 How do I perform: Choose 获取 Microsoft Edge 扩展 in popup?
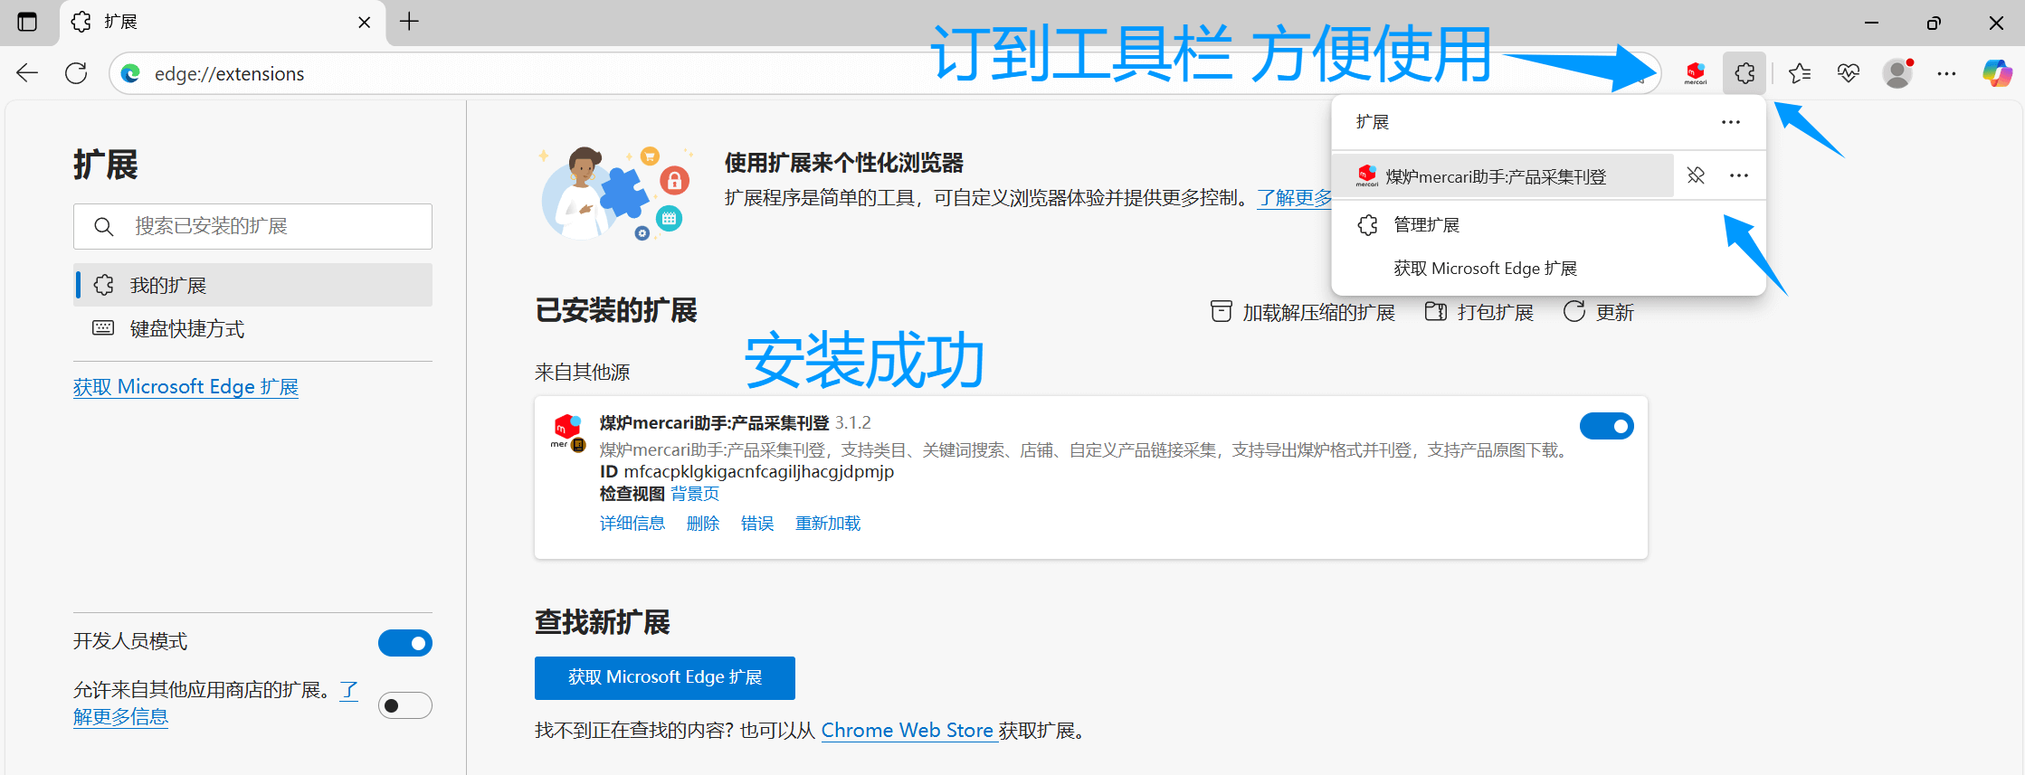click(1548, 269)
